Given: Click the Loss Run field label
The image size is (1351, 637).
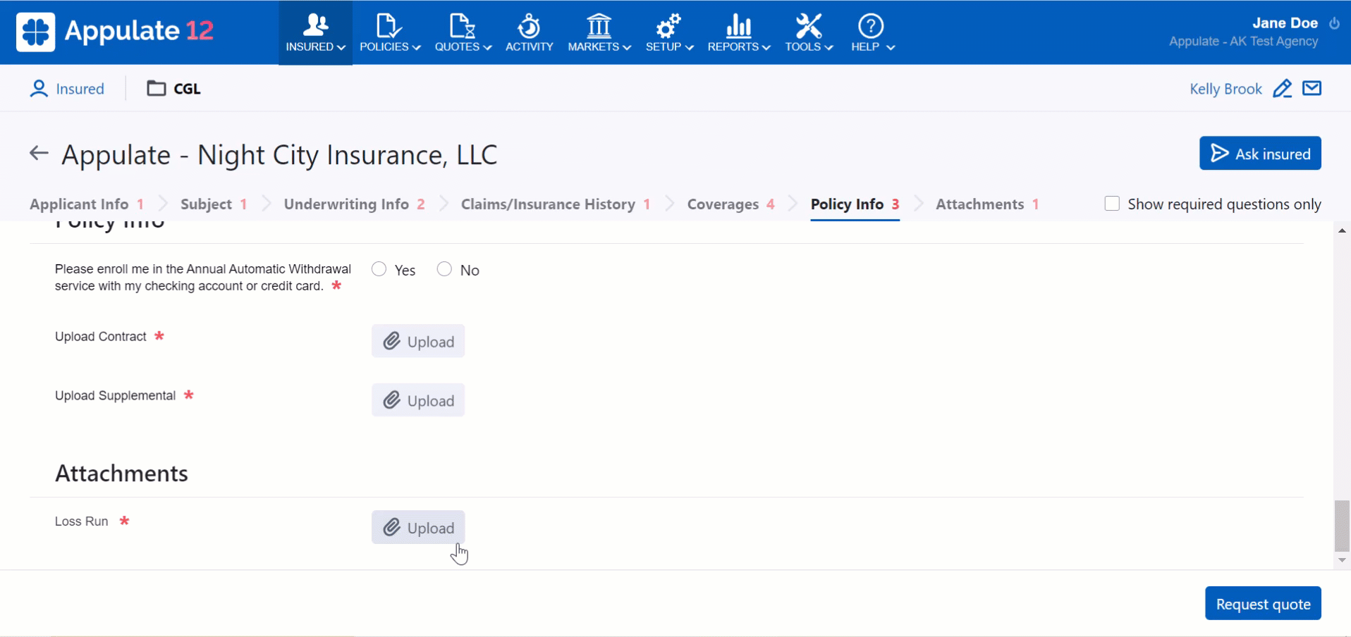Looking at the screenshot, I should point(81,521).
